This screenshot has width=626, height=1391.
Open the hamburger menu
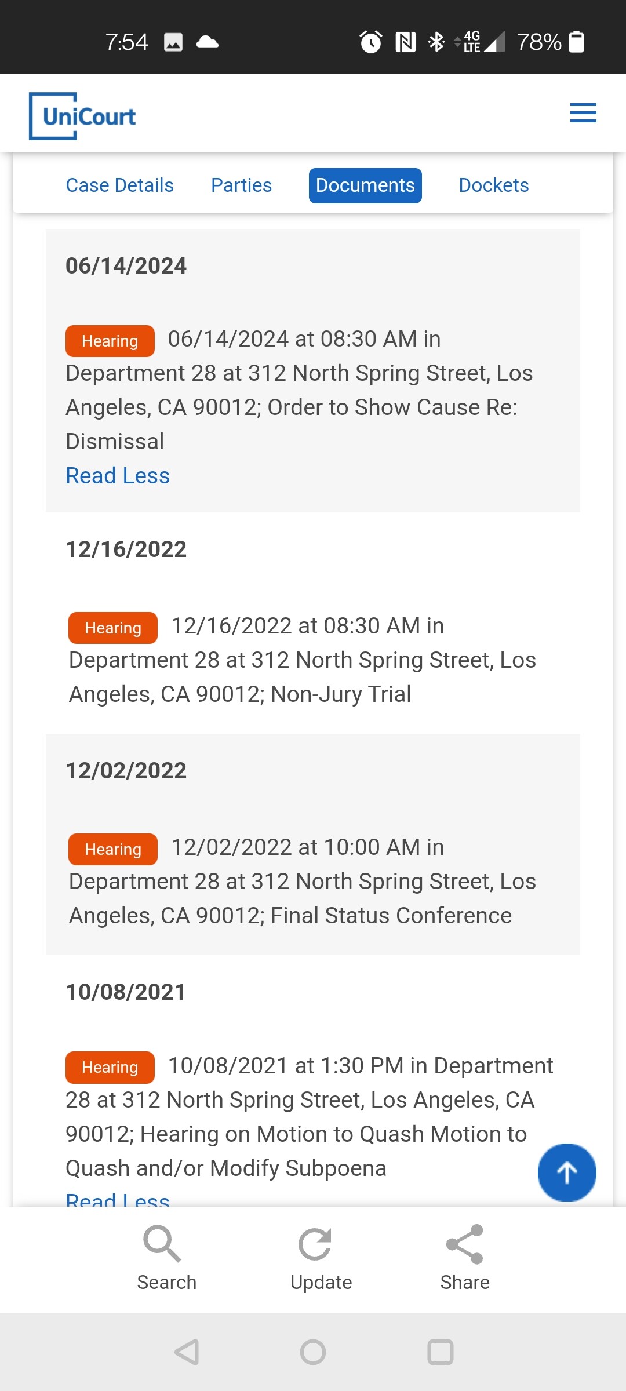[x=583, y=113]
